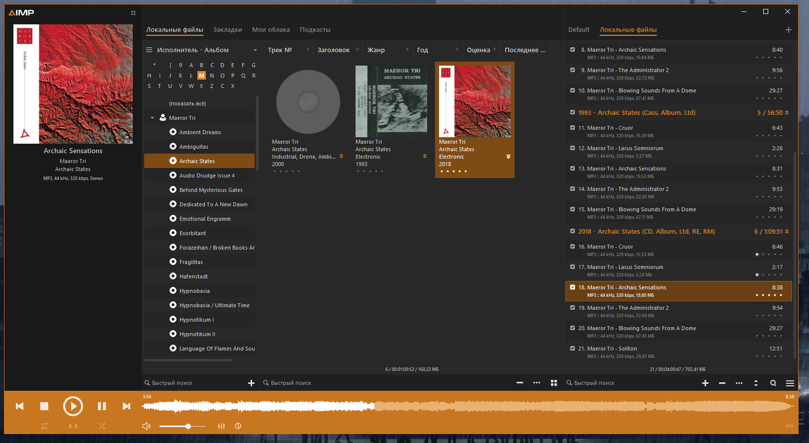Screen dimensions: 809x443
Task: Expand the 2018 album card chevron
Action: pyautogui.click(x=508, y=156)
